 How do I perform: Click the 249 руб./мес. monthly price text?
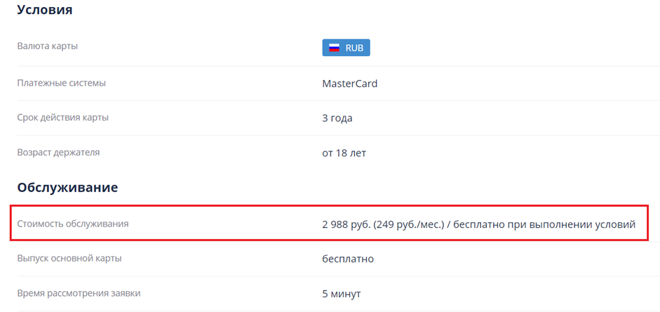[409, 224]
